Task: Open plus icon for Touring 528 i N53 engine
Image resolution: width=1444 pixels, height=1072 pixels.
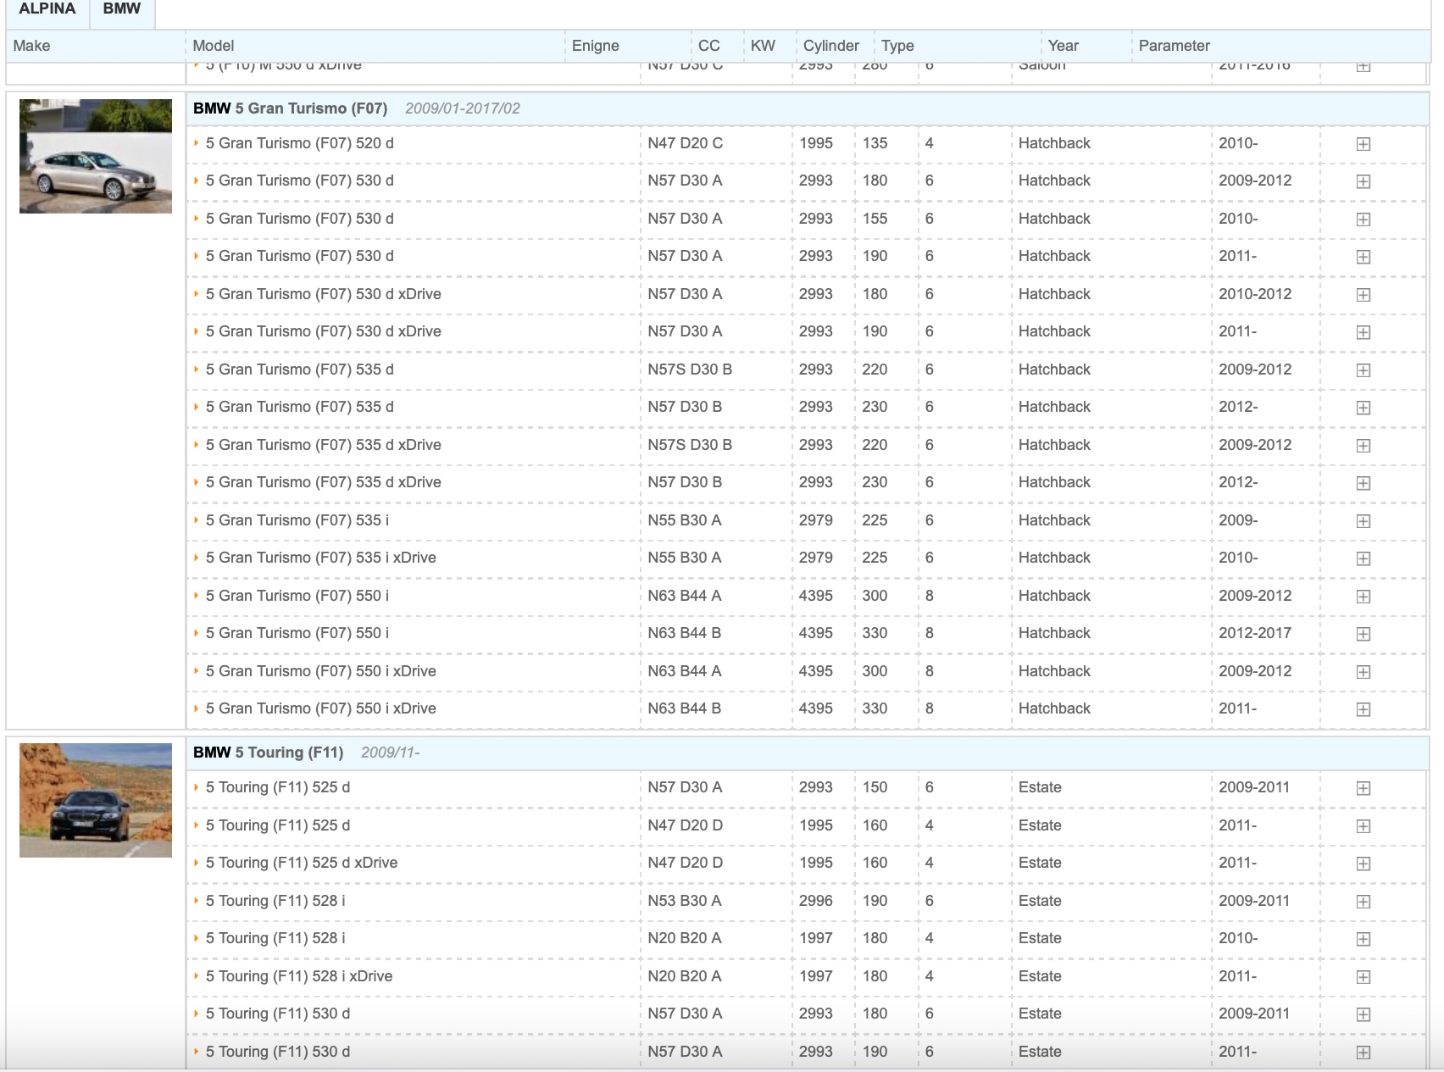Action: pyautogui.click(x=1363, y=902)
